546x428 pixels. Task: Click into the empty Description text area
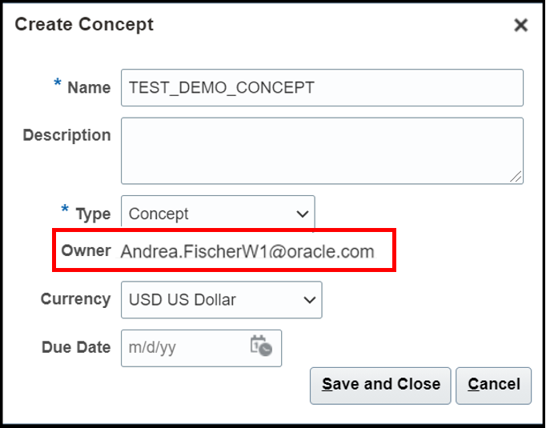click(322, 150)
